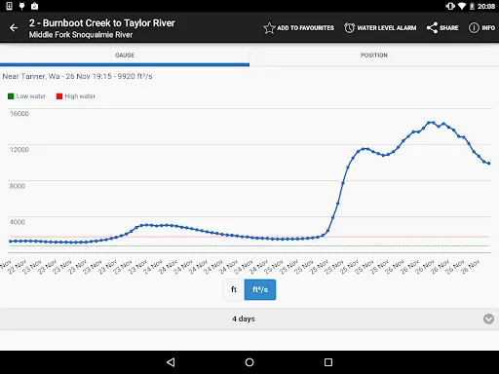
Task: Tap the Wi-Fi icon in status bar
Action: click(462, 6)
